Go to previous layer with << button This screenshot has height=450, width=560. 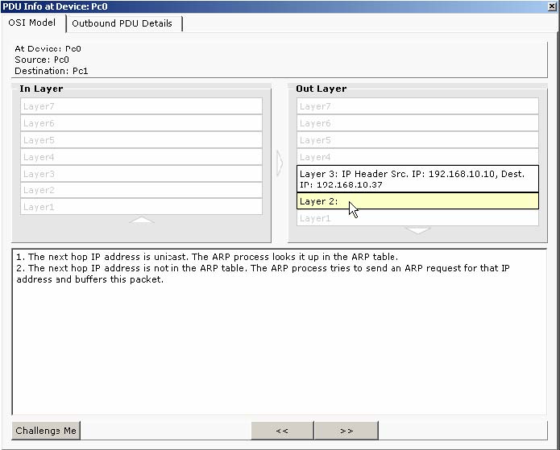[282, 431]
